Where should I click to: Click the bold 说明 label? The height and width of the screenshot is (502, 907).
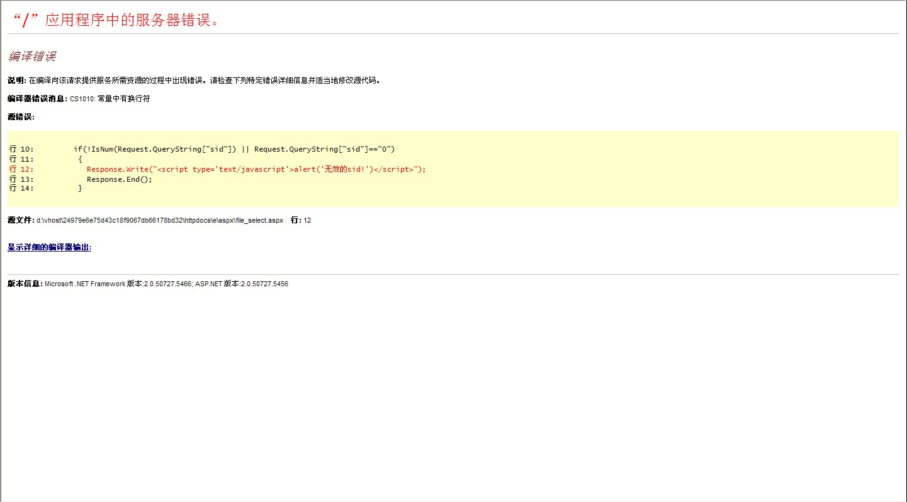[16, 81]
